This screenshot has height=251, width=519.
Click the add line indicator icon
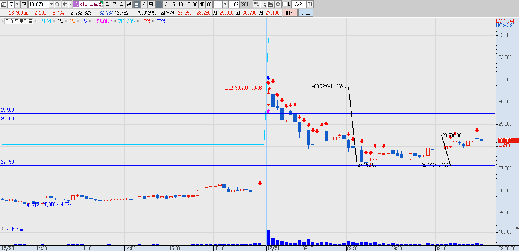(264, 4)
